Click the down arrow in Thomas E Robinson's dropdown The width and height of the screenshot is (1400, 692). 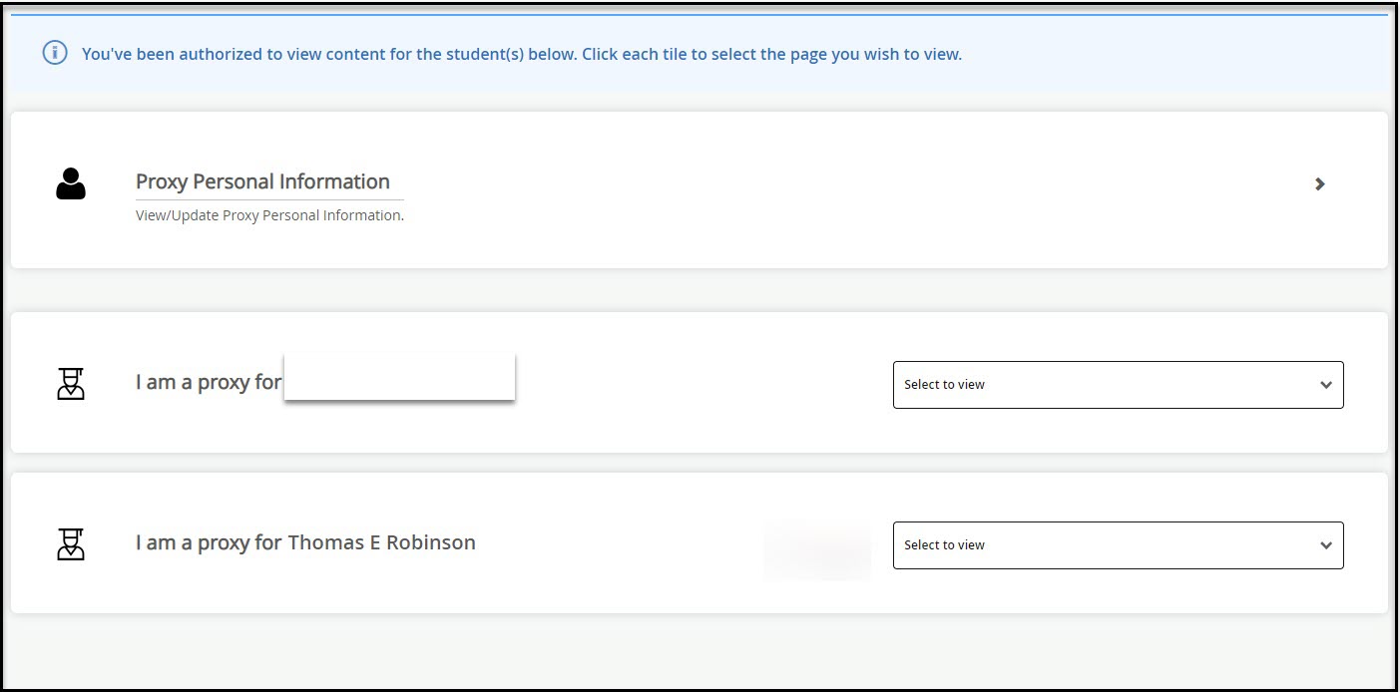click(x=1325, y=545)
